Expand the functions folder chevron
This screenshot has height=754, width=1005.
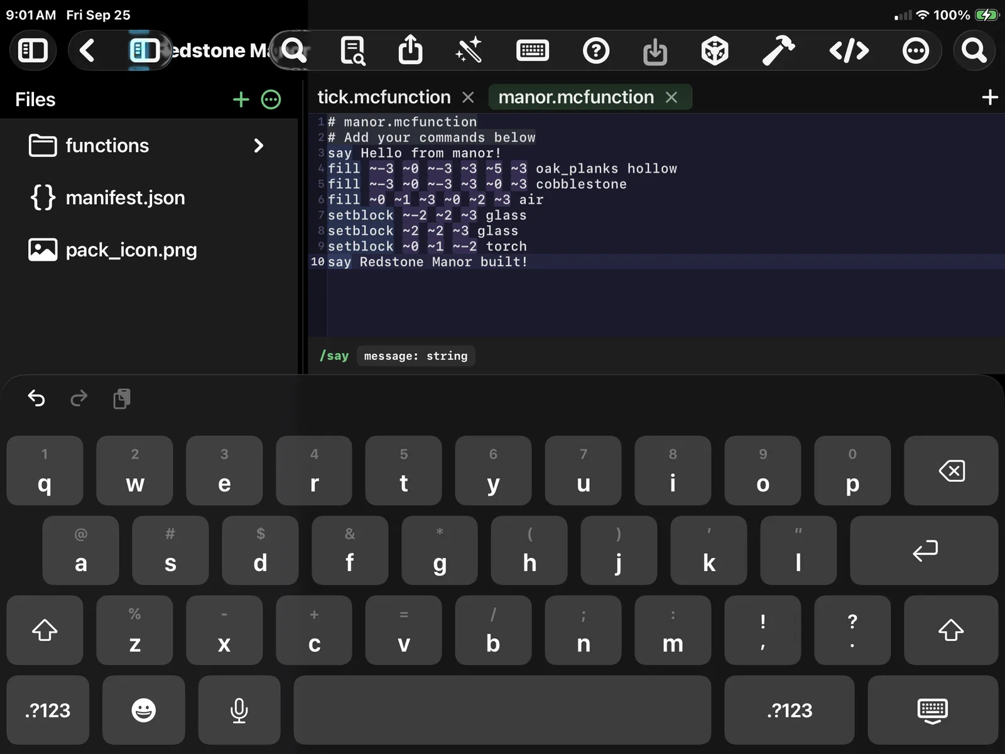point(258,146)
